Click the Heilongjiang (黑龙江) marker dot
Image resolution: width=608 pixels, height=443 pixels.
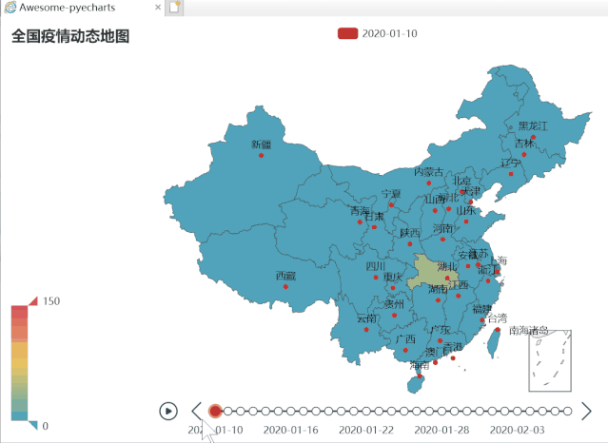pyautogui.click(x=533, y=137)
